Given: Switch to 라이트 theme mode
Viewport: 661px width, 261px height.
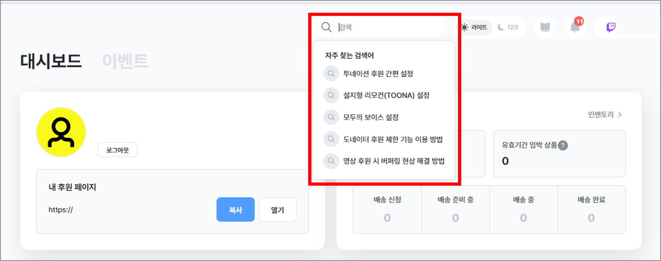Looking at the screenshot, I should click(474, 27).
